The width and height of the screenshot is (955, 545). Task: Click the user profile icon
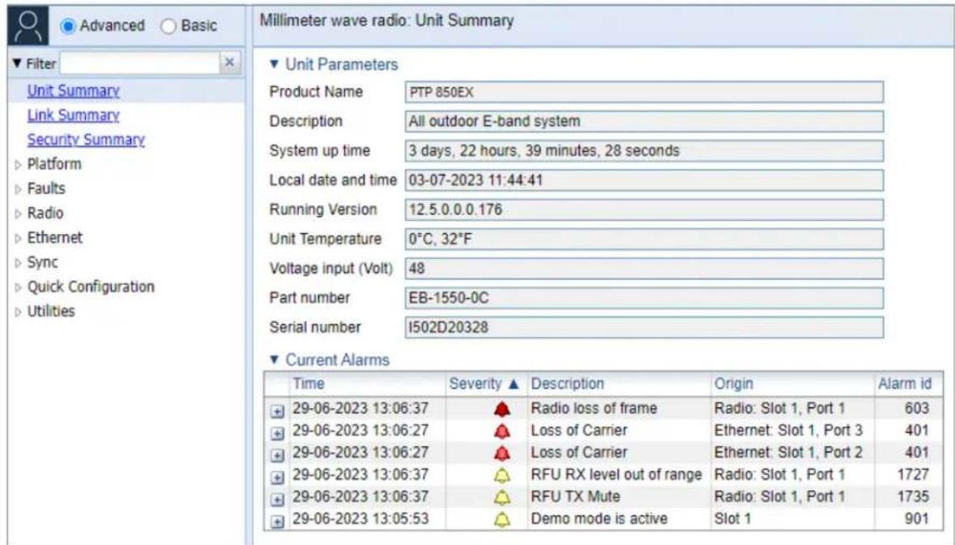28,26
